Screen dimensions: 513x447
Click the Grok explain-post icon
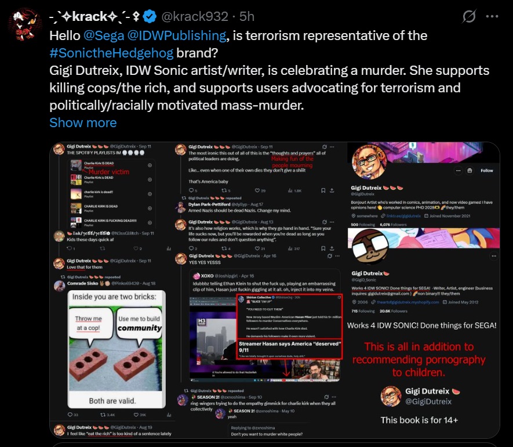coord(469,16)
